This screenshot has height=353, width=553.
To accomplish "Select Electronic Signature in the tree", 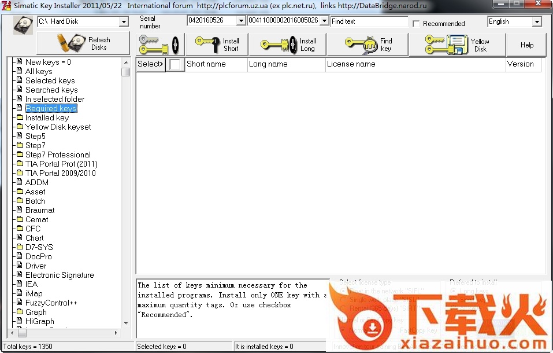I will click(60, 275).
